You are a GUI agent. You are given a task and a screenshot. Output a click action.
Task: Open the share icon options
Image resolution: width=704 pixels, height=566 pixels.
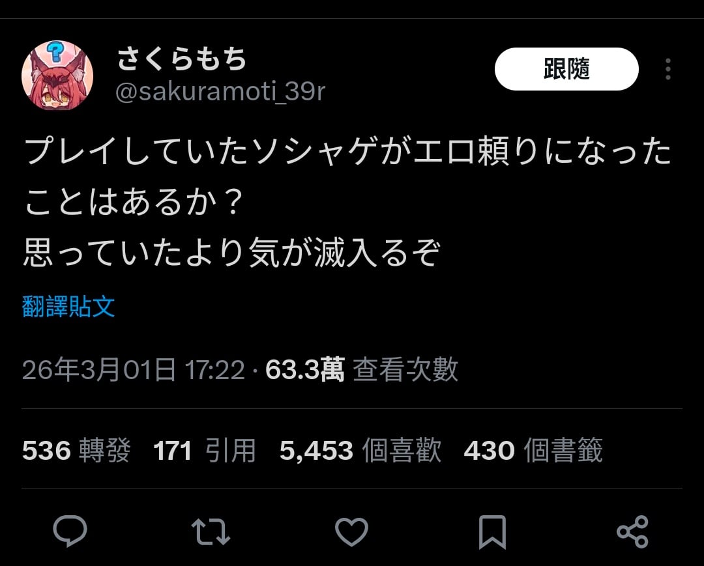[632, 532]
